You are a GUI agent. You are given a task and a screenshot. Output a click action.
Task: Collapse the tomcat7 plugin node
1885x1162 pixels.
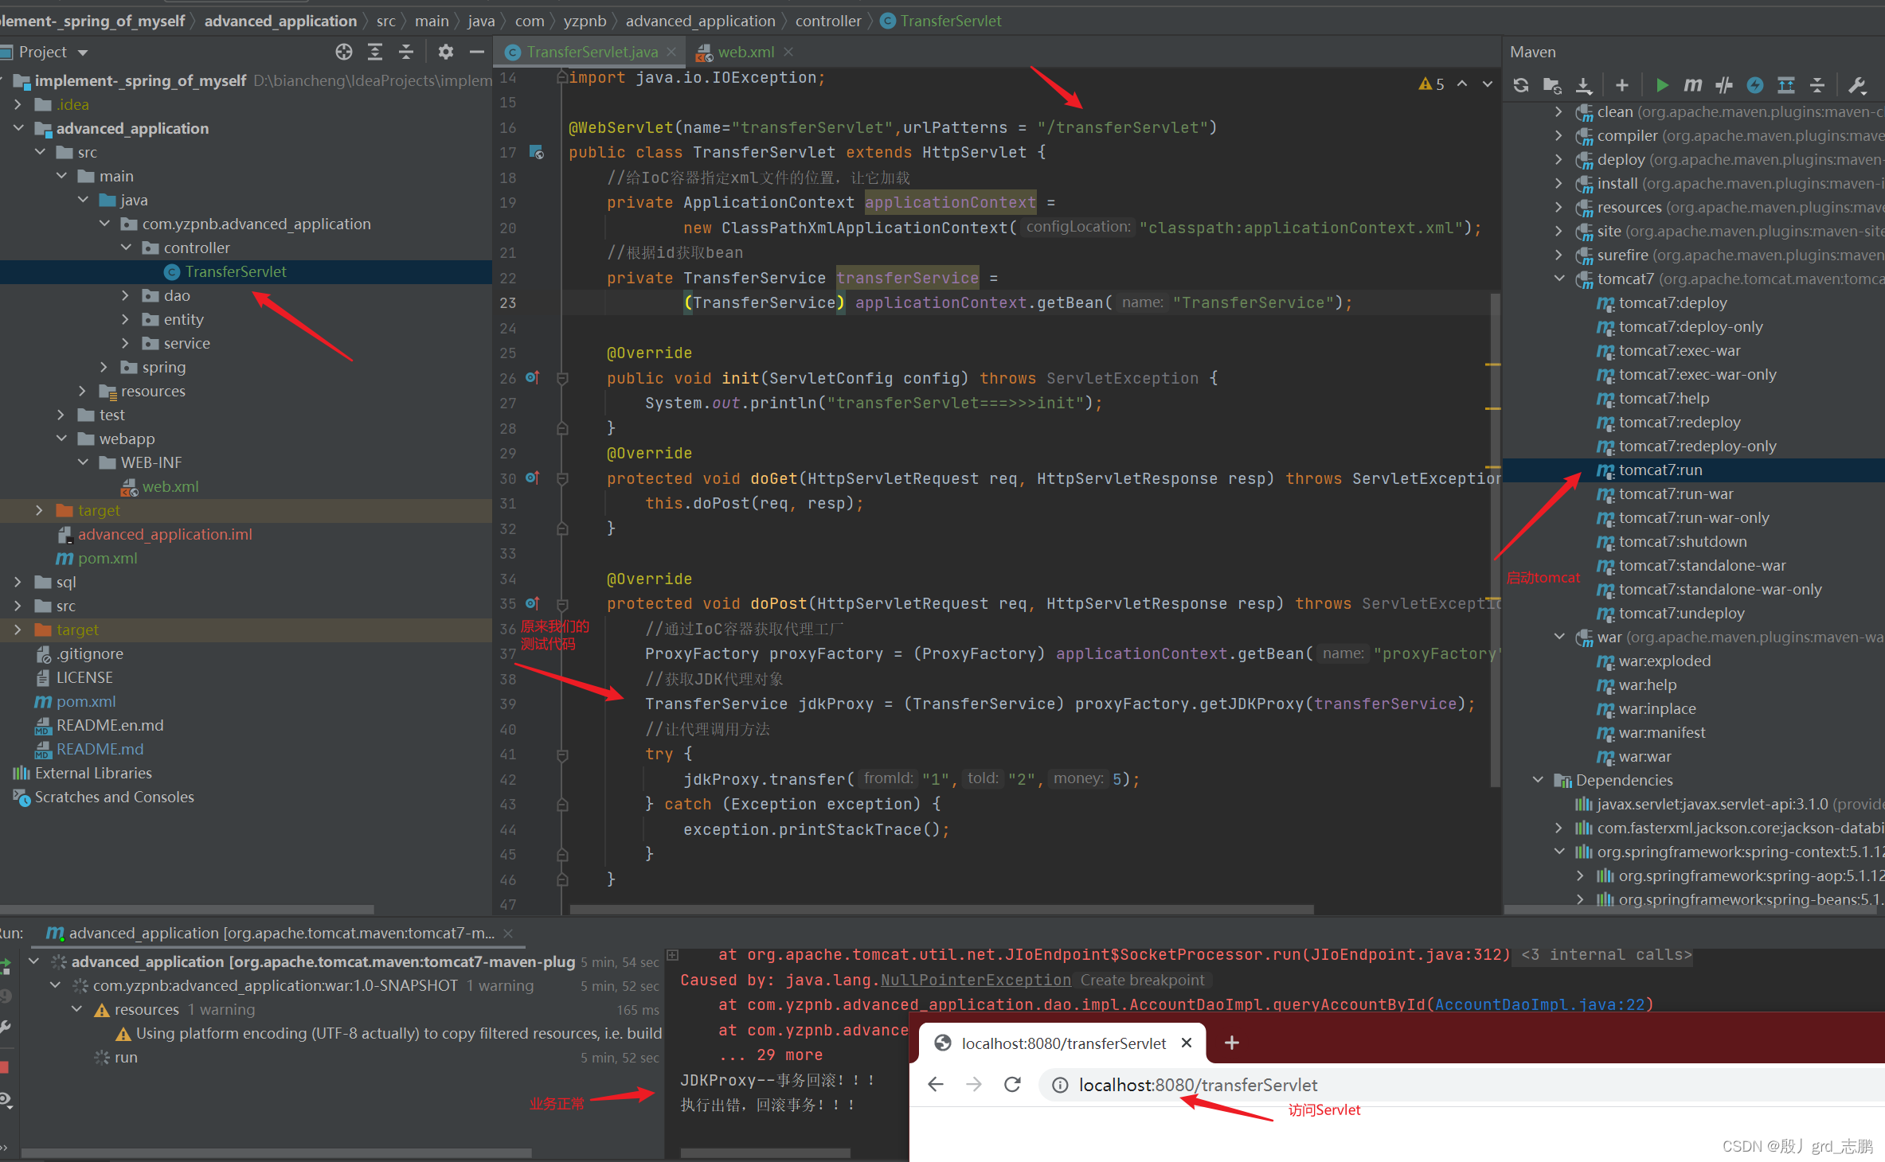(x=1559, y=279)
